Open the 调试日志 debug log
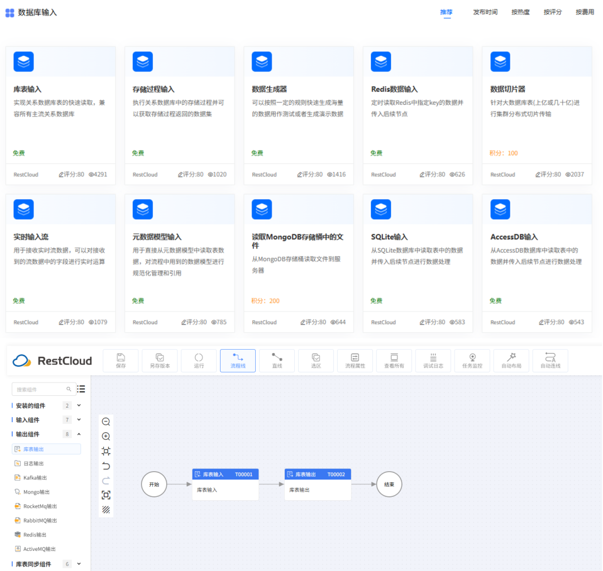This screenshot has height=571, width=603. [433, 361]
